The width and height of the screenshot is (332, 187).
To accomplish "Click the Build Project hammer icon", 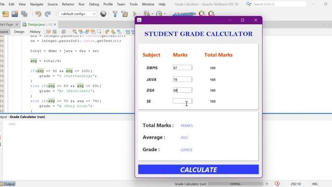I will tap(115, 14).
